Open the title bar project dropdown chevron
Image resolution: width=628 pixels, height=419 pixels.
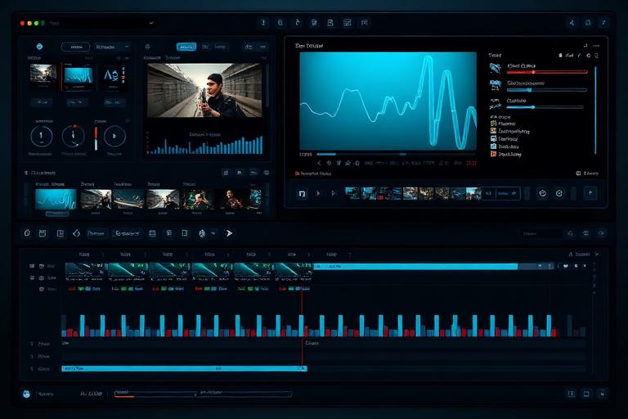point(151,24)
